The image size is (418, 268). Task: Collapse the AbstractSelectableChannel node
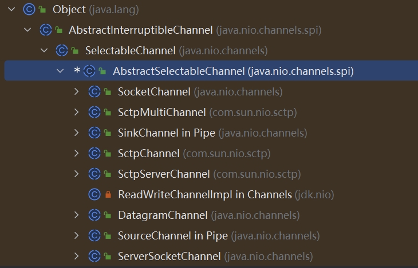61,71
